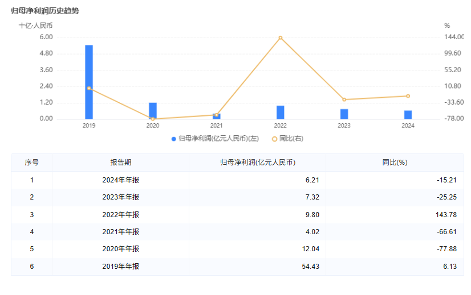
Task: Click the 同比(%) column header
Action: (395, 163)
